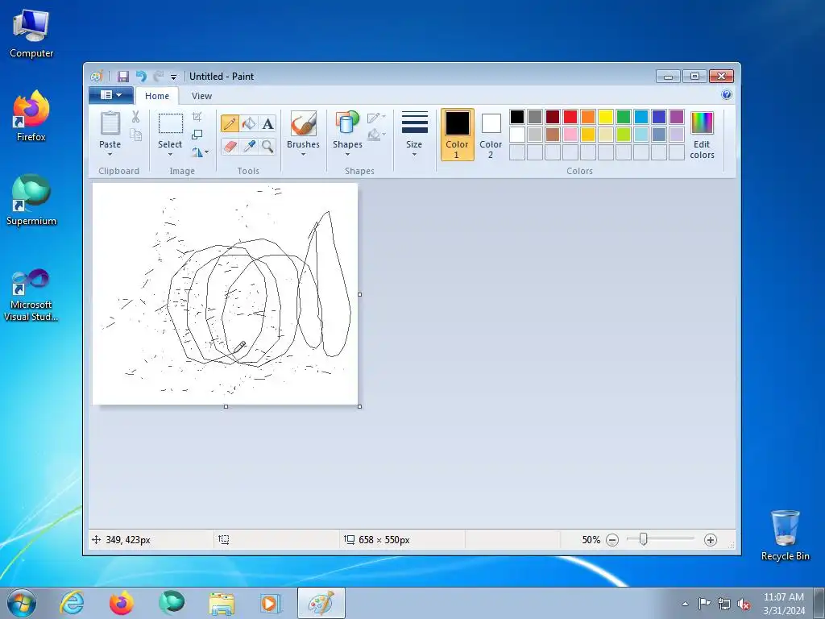
Task: Select the Supermium desktop shortcut
Action: pos(31,201)
